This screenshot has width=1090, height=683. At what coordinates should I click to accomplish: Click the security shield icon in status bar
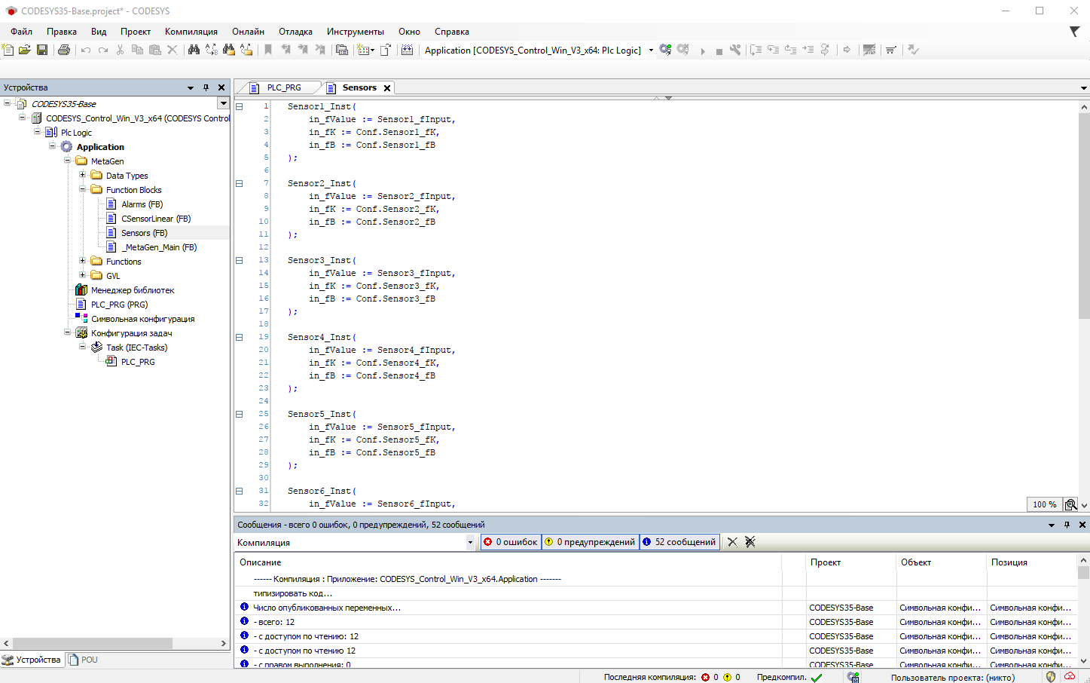coord(1051,676)
